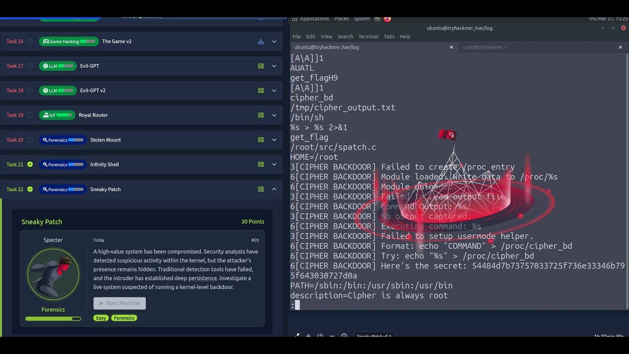Click the 30 Points label
Screen dimensions: 629x354
[253, 222]
